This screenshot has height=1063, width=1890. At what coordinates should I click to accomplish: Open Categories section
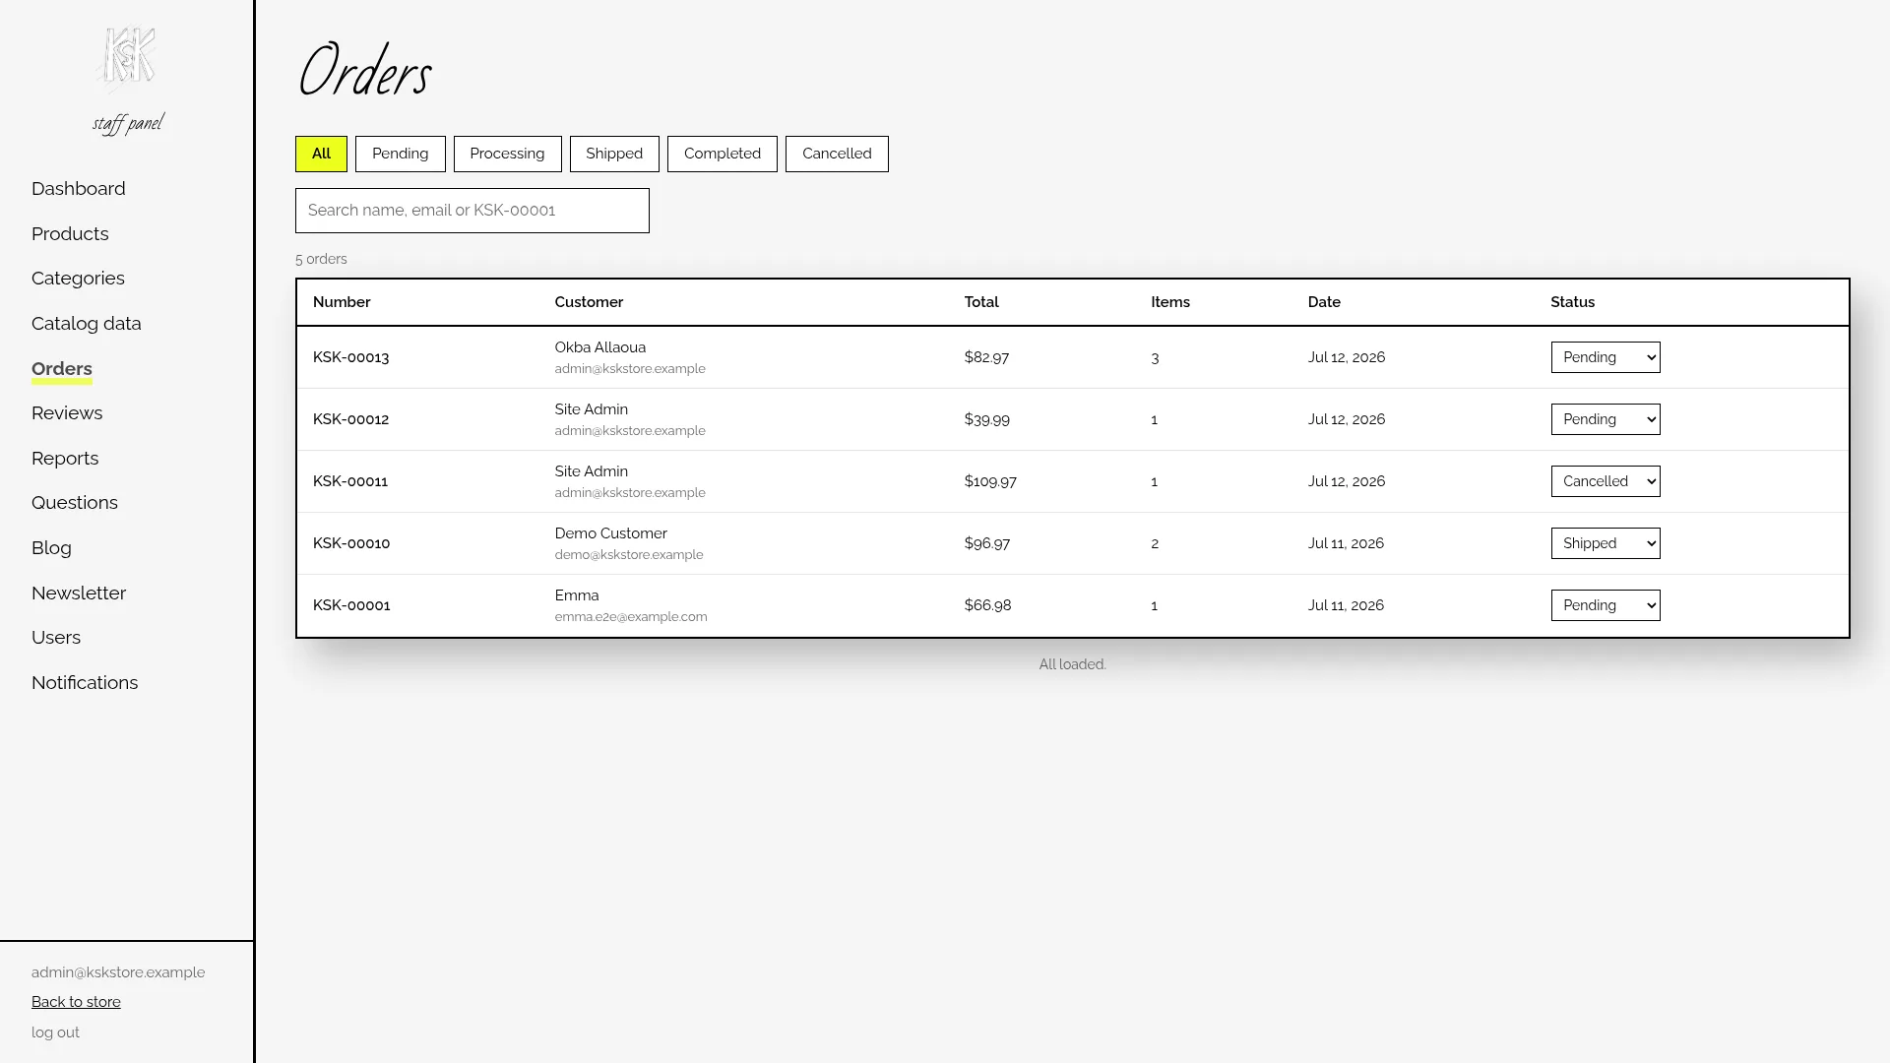tap(78, 279)
